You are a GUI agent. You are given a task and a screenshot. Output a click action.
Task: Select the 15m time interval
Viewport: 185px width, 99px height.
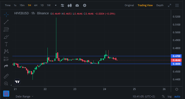click(22, 5)
